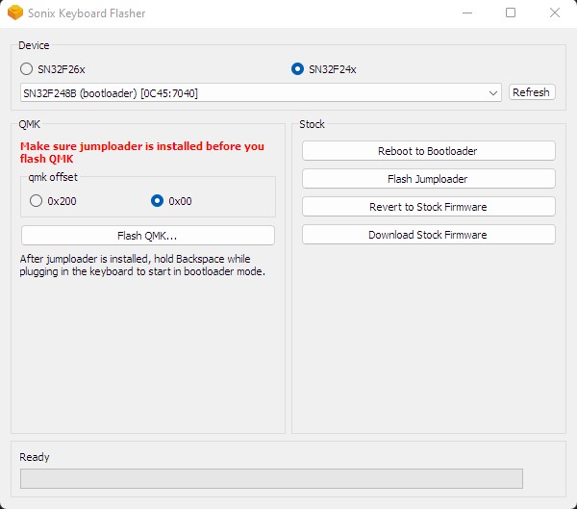Screen dimensions: 577x509
Task: Click the red jumploader warning message
Action: point(142,152)
